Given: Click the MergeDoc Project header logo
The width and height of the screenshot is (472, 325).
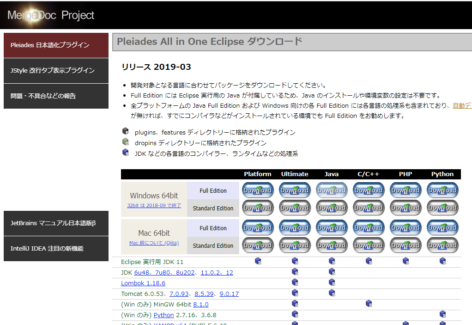Looking at the screenshot, I should (51, 14).
